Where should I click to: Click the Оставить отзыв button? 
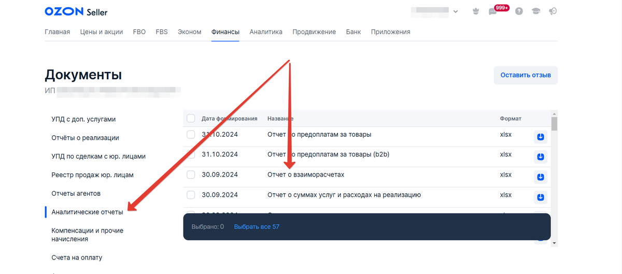pyautogui.click(x=526, y=75)
